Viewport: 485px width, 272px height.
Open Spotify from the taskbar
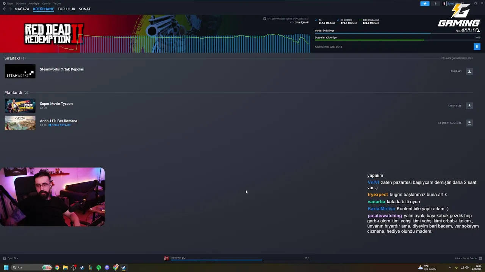(x=99, y=267)
